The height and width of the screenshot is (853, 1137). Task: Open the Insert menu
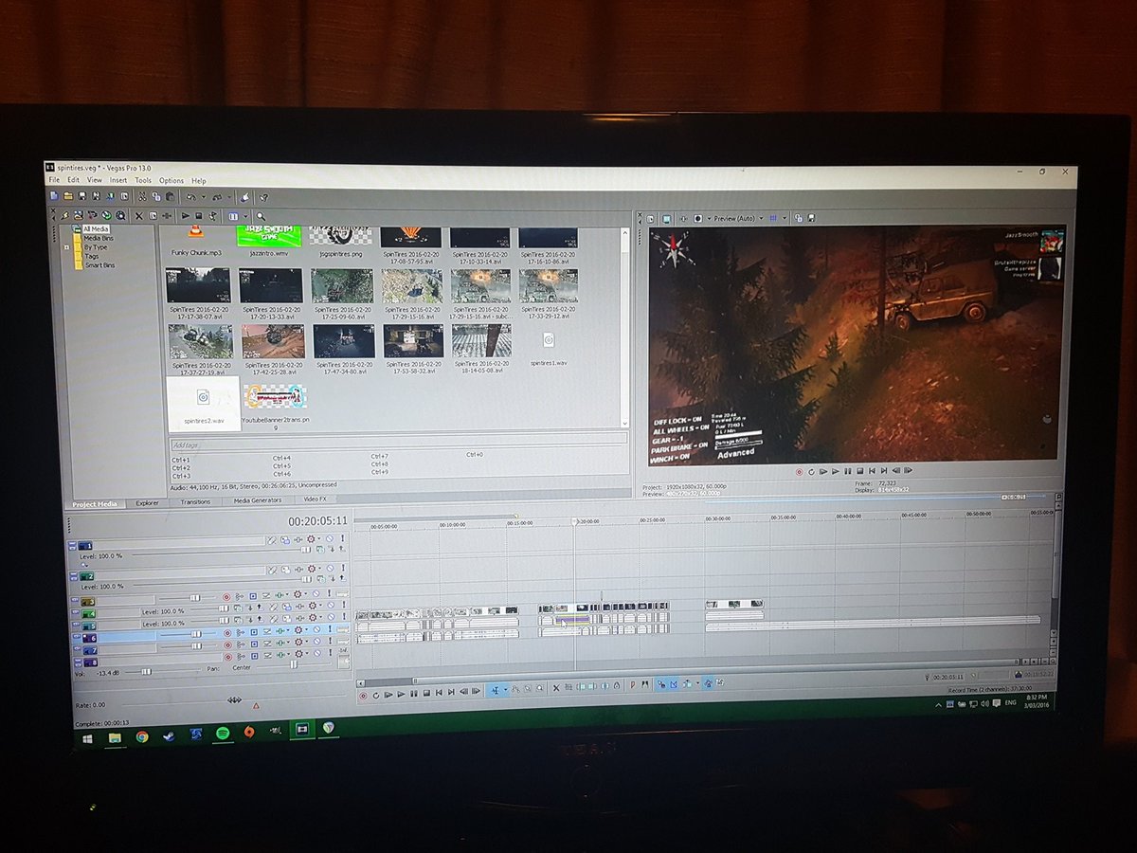click(x=118, y=180)
